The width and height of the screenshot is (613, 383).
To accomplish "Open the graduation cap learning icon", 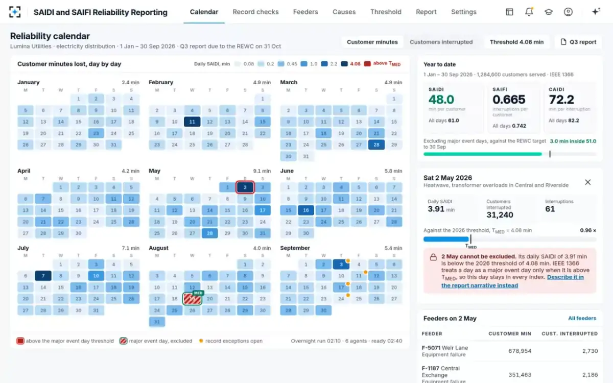I will tap(549, 12).
